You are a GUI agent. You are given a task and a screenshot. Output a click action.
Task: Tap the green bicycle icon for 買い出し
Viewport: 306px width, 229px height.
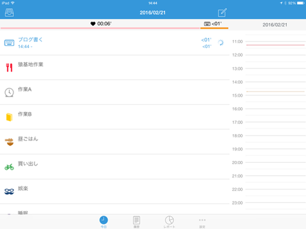coord(9,167)
